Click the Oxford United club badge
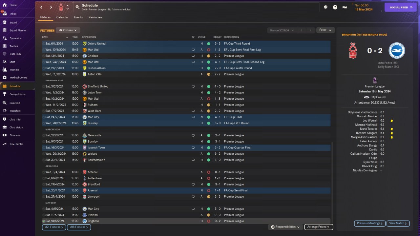 (x=84, y=44)
